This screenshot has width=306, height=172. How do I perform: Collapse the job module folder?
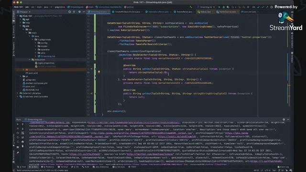21,26
